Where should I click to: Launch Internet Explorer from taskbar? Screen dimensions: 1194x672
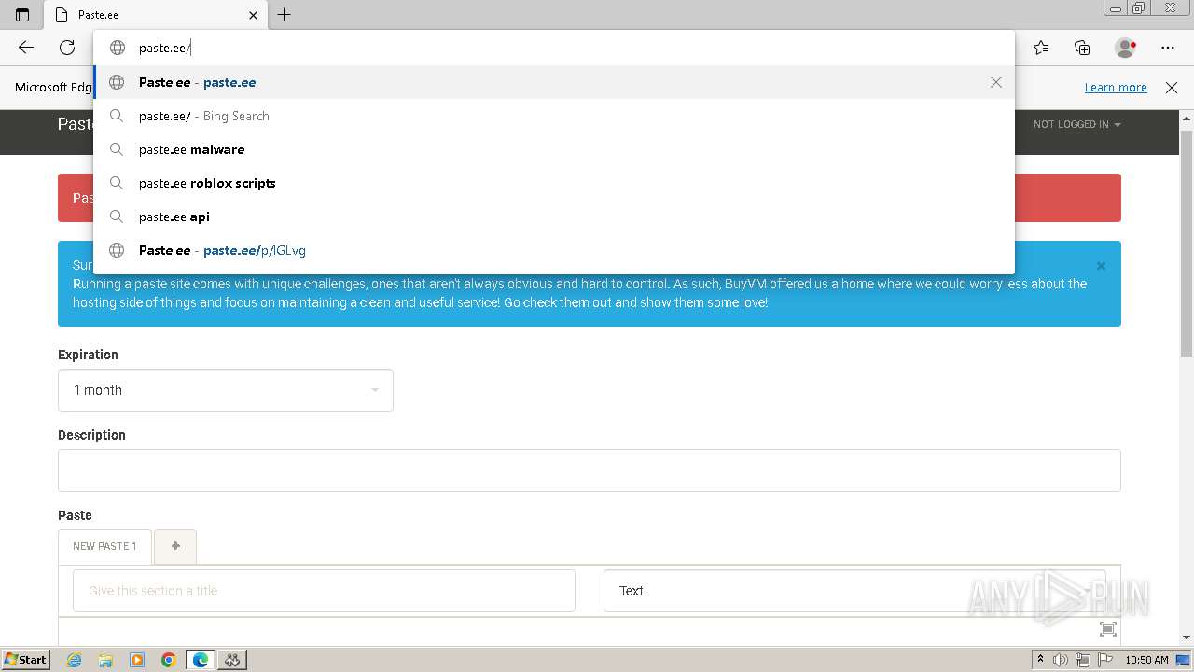point(74,660)
